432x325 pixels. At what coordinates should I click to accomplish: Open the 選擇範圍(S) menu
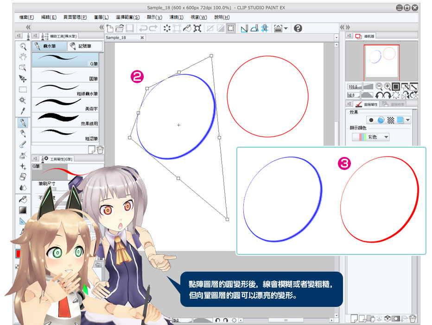[127, 17]
